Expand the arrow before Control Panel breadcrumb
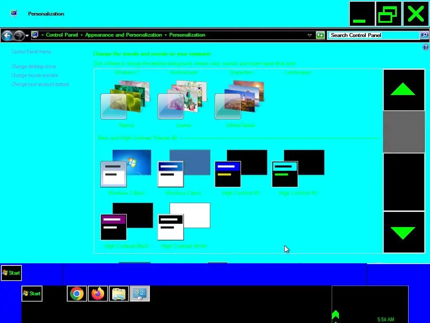This screenshot has width=430, height=323. (42, 35)
